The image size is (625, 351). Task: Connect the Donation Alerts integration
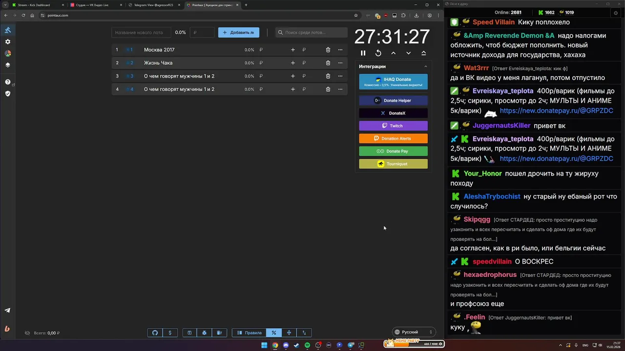pos(393,138)
